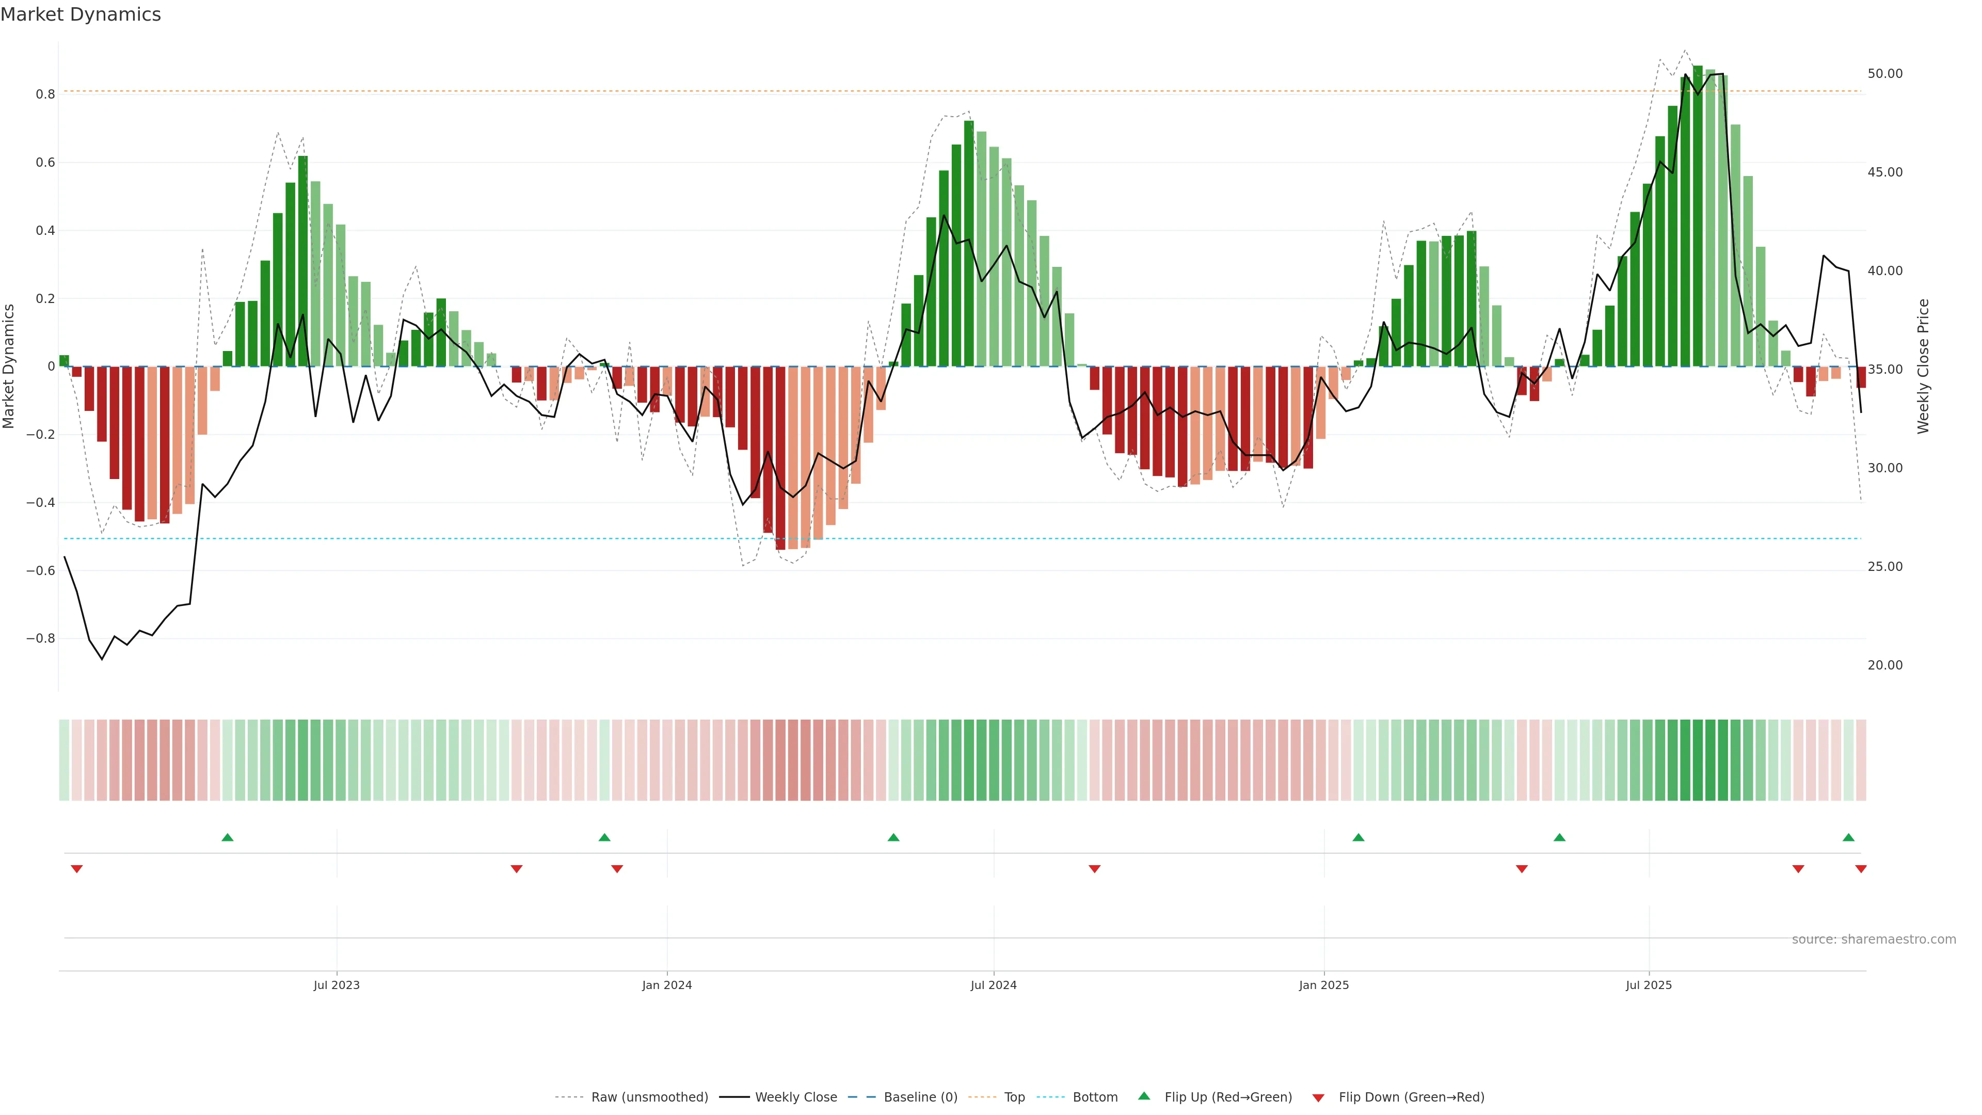Click the Flip Up legend triangle icon
The height and width of the screenshot is (1115, 1982).
(x=1144, y=1096)
